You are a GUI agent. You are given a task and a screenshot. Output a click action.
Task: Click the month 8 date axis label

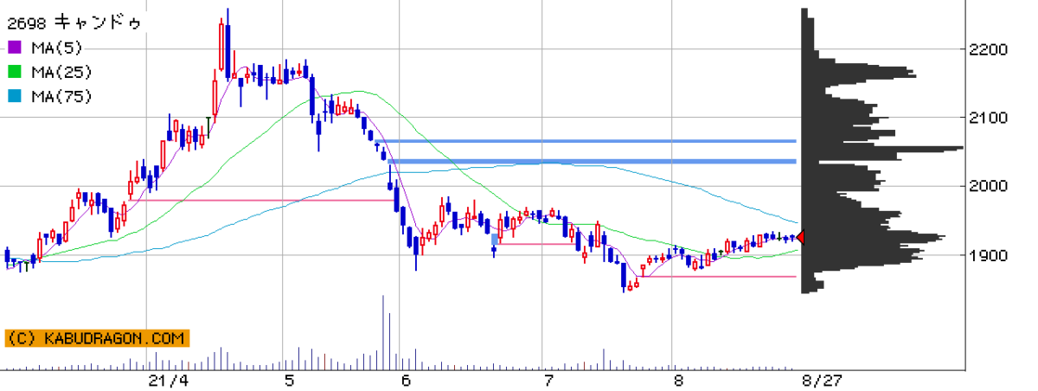click(678, 381)
